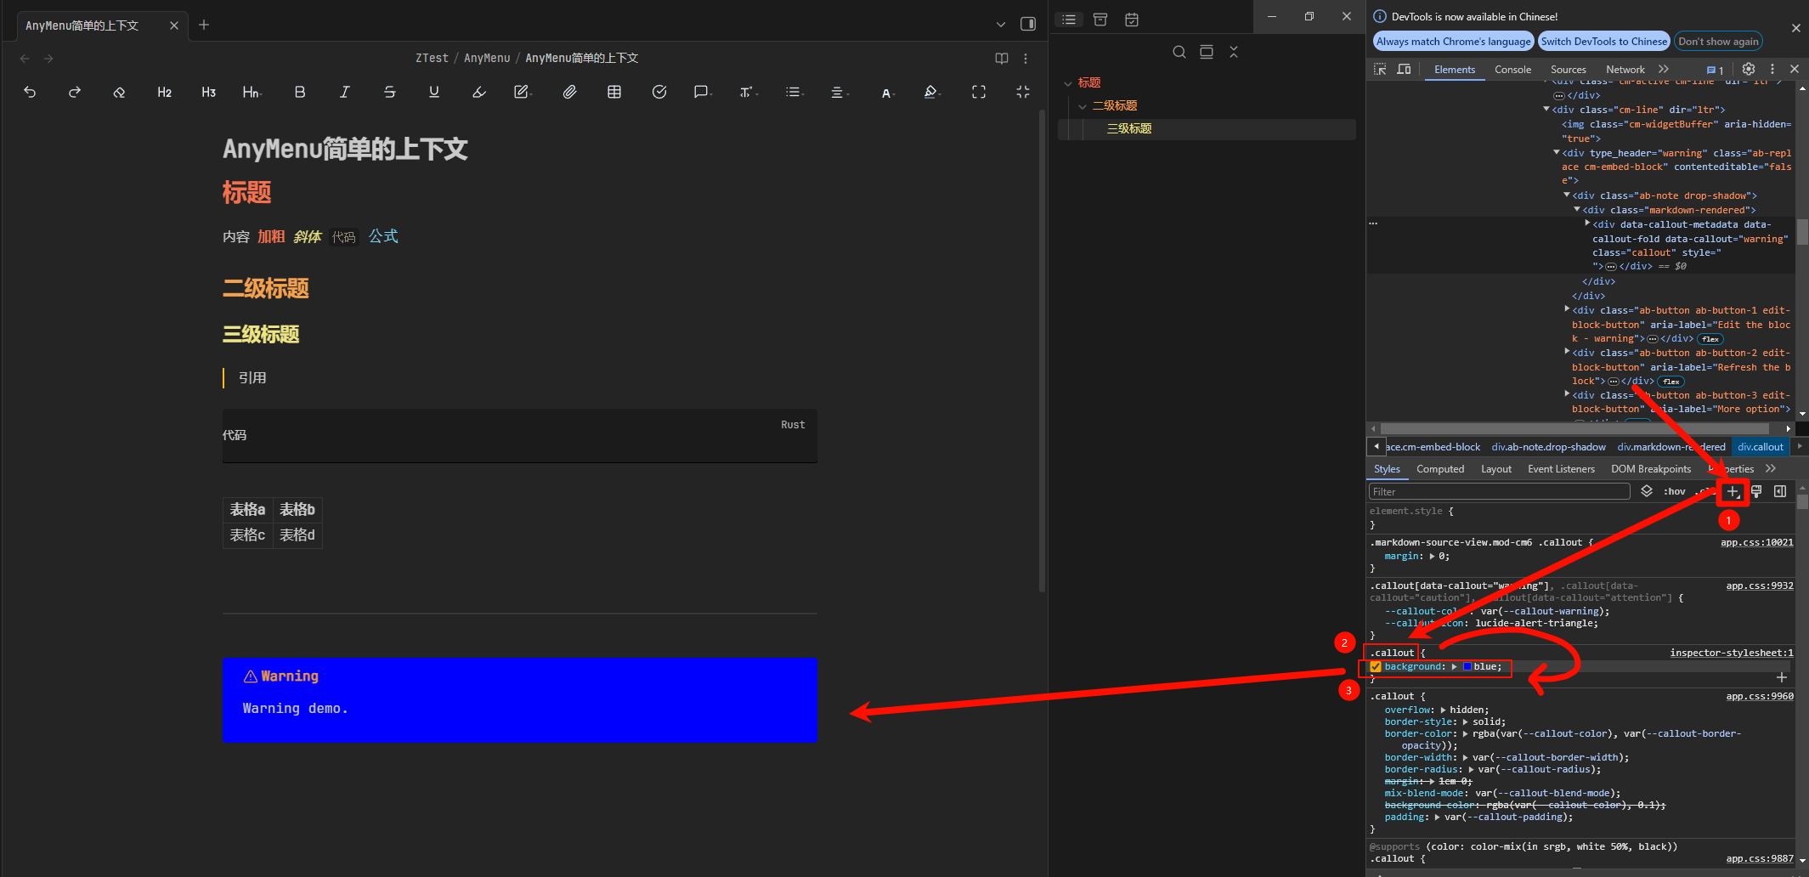Open the inspector-stylesheet:1 source link
The image size is (1809, 877).
tap(1731, 653)
